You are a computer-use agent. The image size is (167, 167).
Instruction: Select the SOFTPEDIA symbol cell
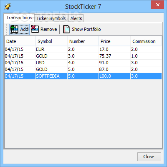51,76
